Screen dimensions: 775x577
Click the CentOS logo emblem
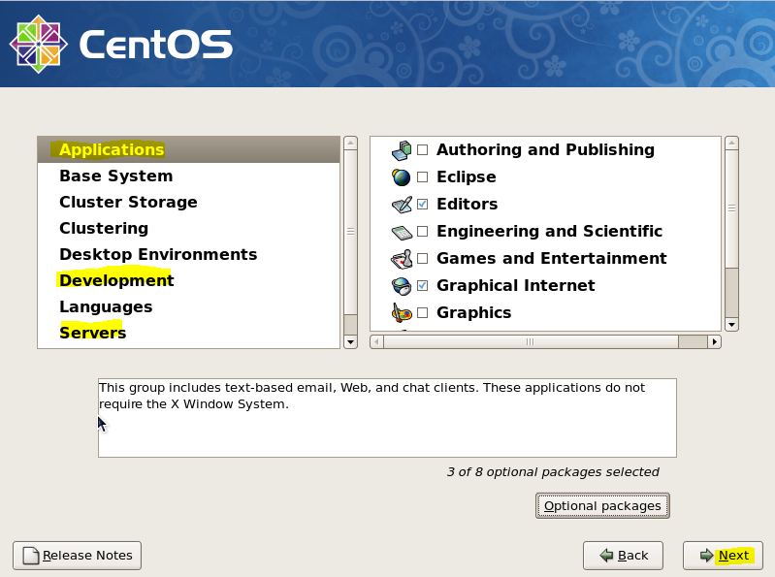coord(39,44)
